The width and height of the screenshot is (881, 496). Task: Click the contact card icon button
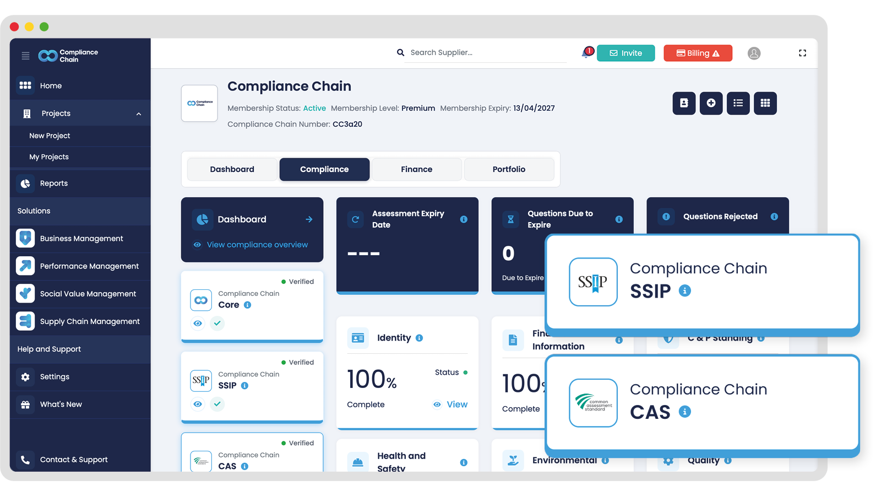[684, 103]
